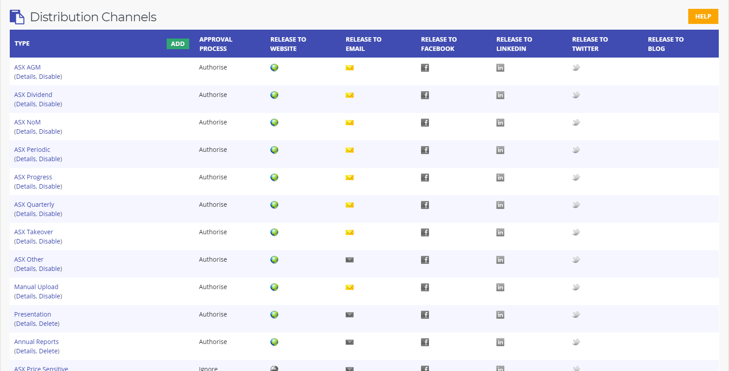Click Authorise text in Manual Upload row
This screenshot has height=371, width=729.
click(213, 287)
